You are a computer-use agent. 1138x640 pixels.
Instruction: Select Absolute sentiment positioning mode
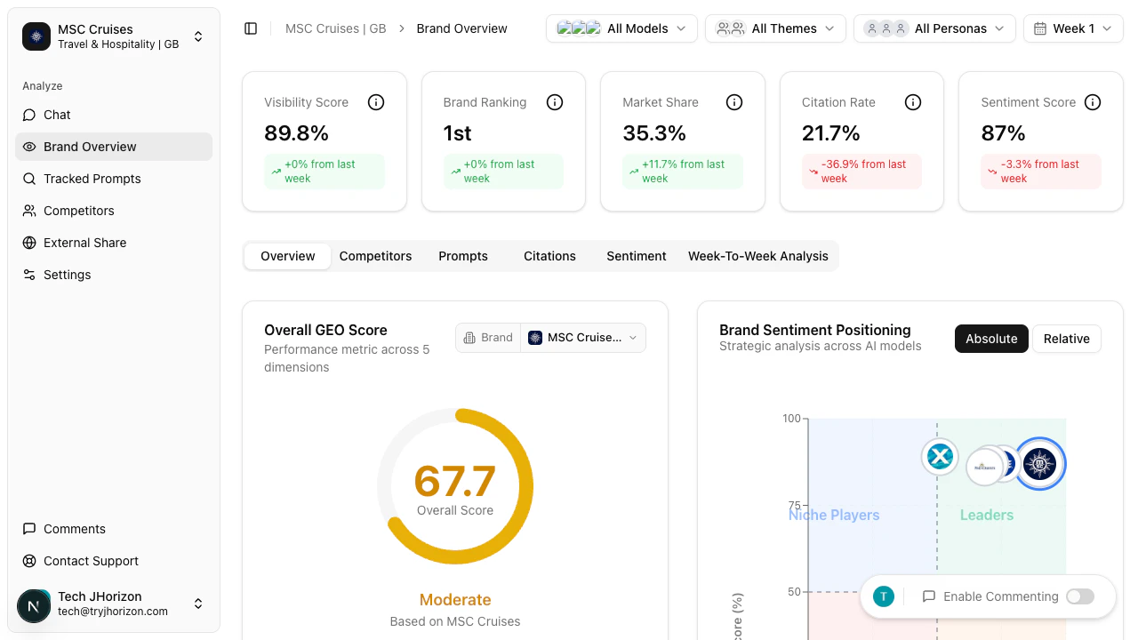coord(991,339)
